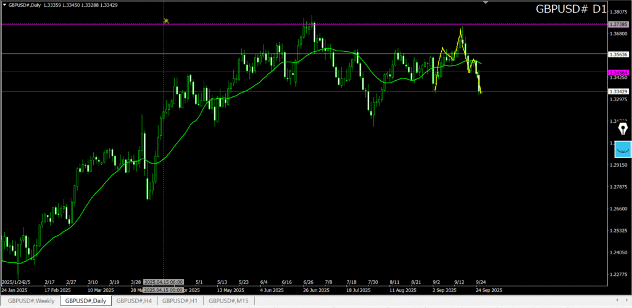
Task: Click the 2025.04.15 00:00 date label
Action: (163, 289)
